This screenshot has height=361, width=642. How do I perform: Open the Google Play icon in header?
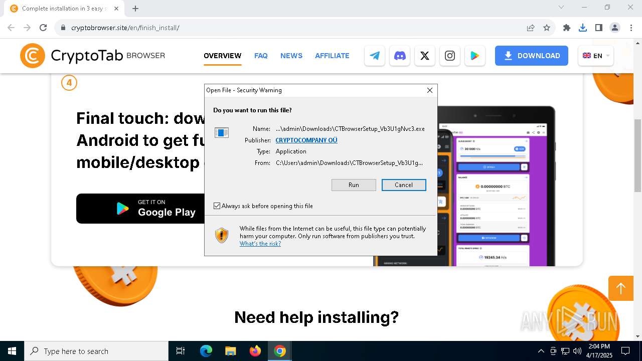(x=475, y=56)
